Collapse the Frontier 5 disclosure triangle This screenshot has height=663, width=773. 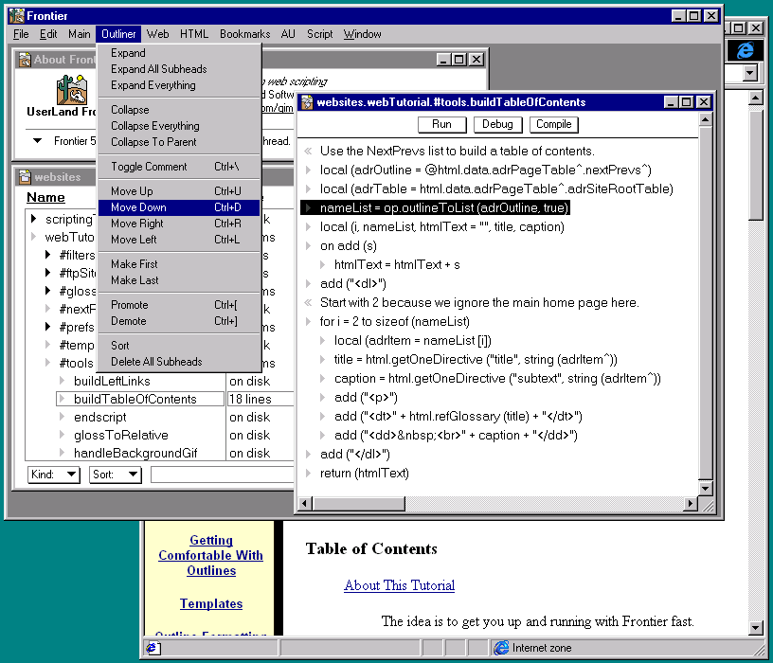pos(38,141)
